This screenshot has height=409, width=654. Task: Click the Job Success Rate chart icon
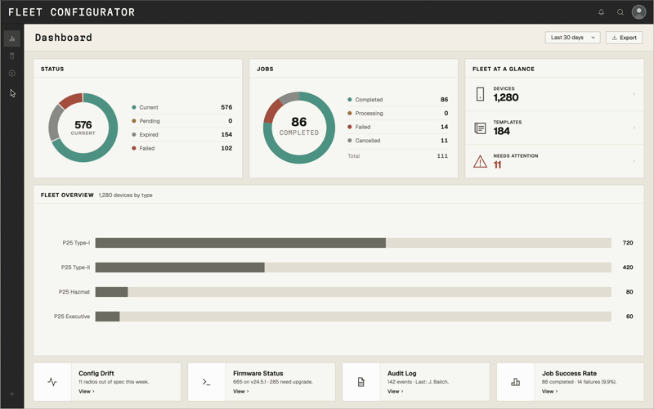[x=516, y=382]
